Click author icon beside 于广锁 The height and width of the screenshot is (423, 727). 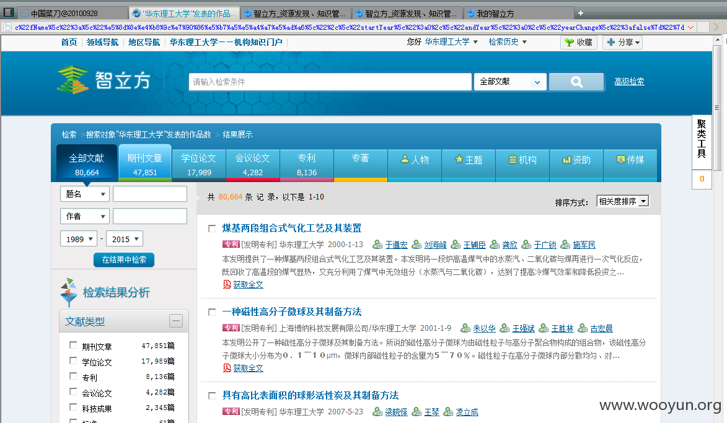tap(526, 245)
